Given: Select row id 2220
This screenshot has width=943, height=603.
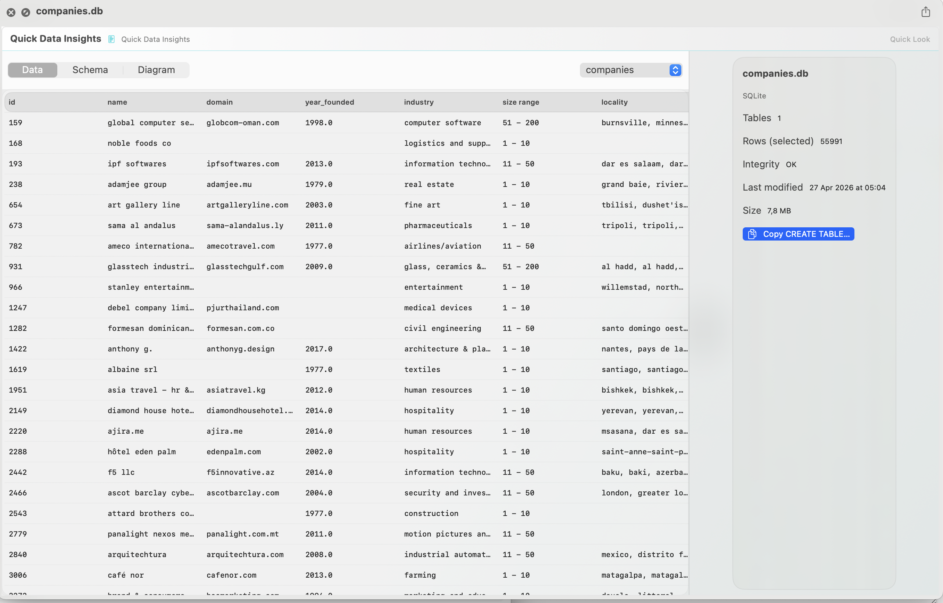Looking at the screenshot, I should tap(18, 431).
